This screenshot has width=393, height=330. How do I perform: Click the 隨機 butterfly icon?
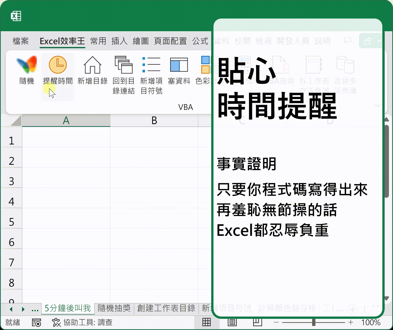(27, 65)
